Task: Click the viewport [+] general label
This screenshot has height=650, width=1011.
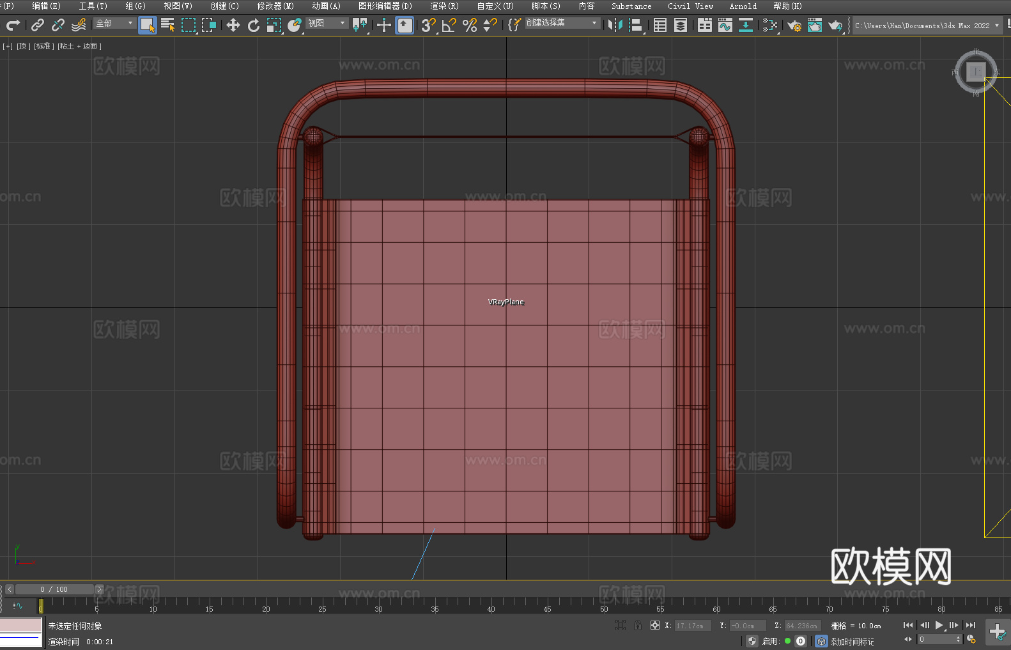Action: coord(8,46)
